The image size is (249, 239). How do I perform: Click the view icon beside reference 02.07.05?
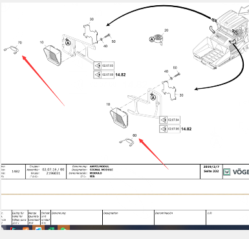pyautogui.click(x=98, y=65)
